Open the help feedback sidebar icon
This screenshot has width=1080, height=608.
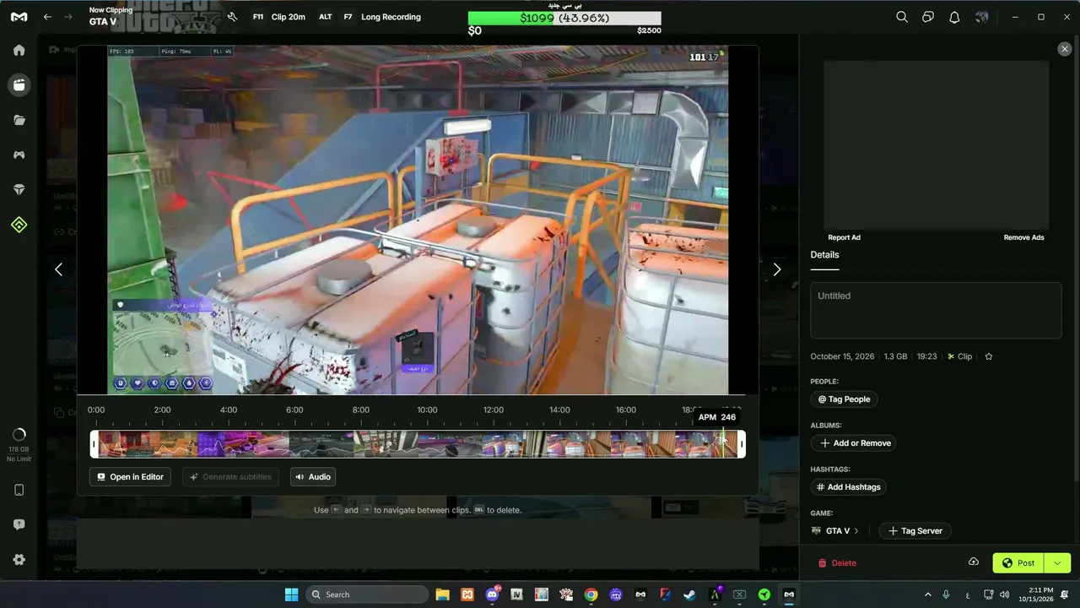pyautogui.click(x=19, y=524)
